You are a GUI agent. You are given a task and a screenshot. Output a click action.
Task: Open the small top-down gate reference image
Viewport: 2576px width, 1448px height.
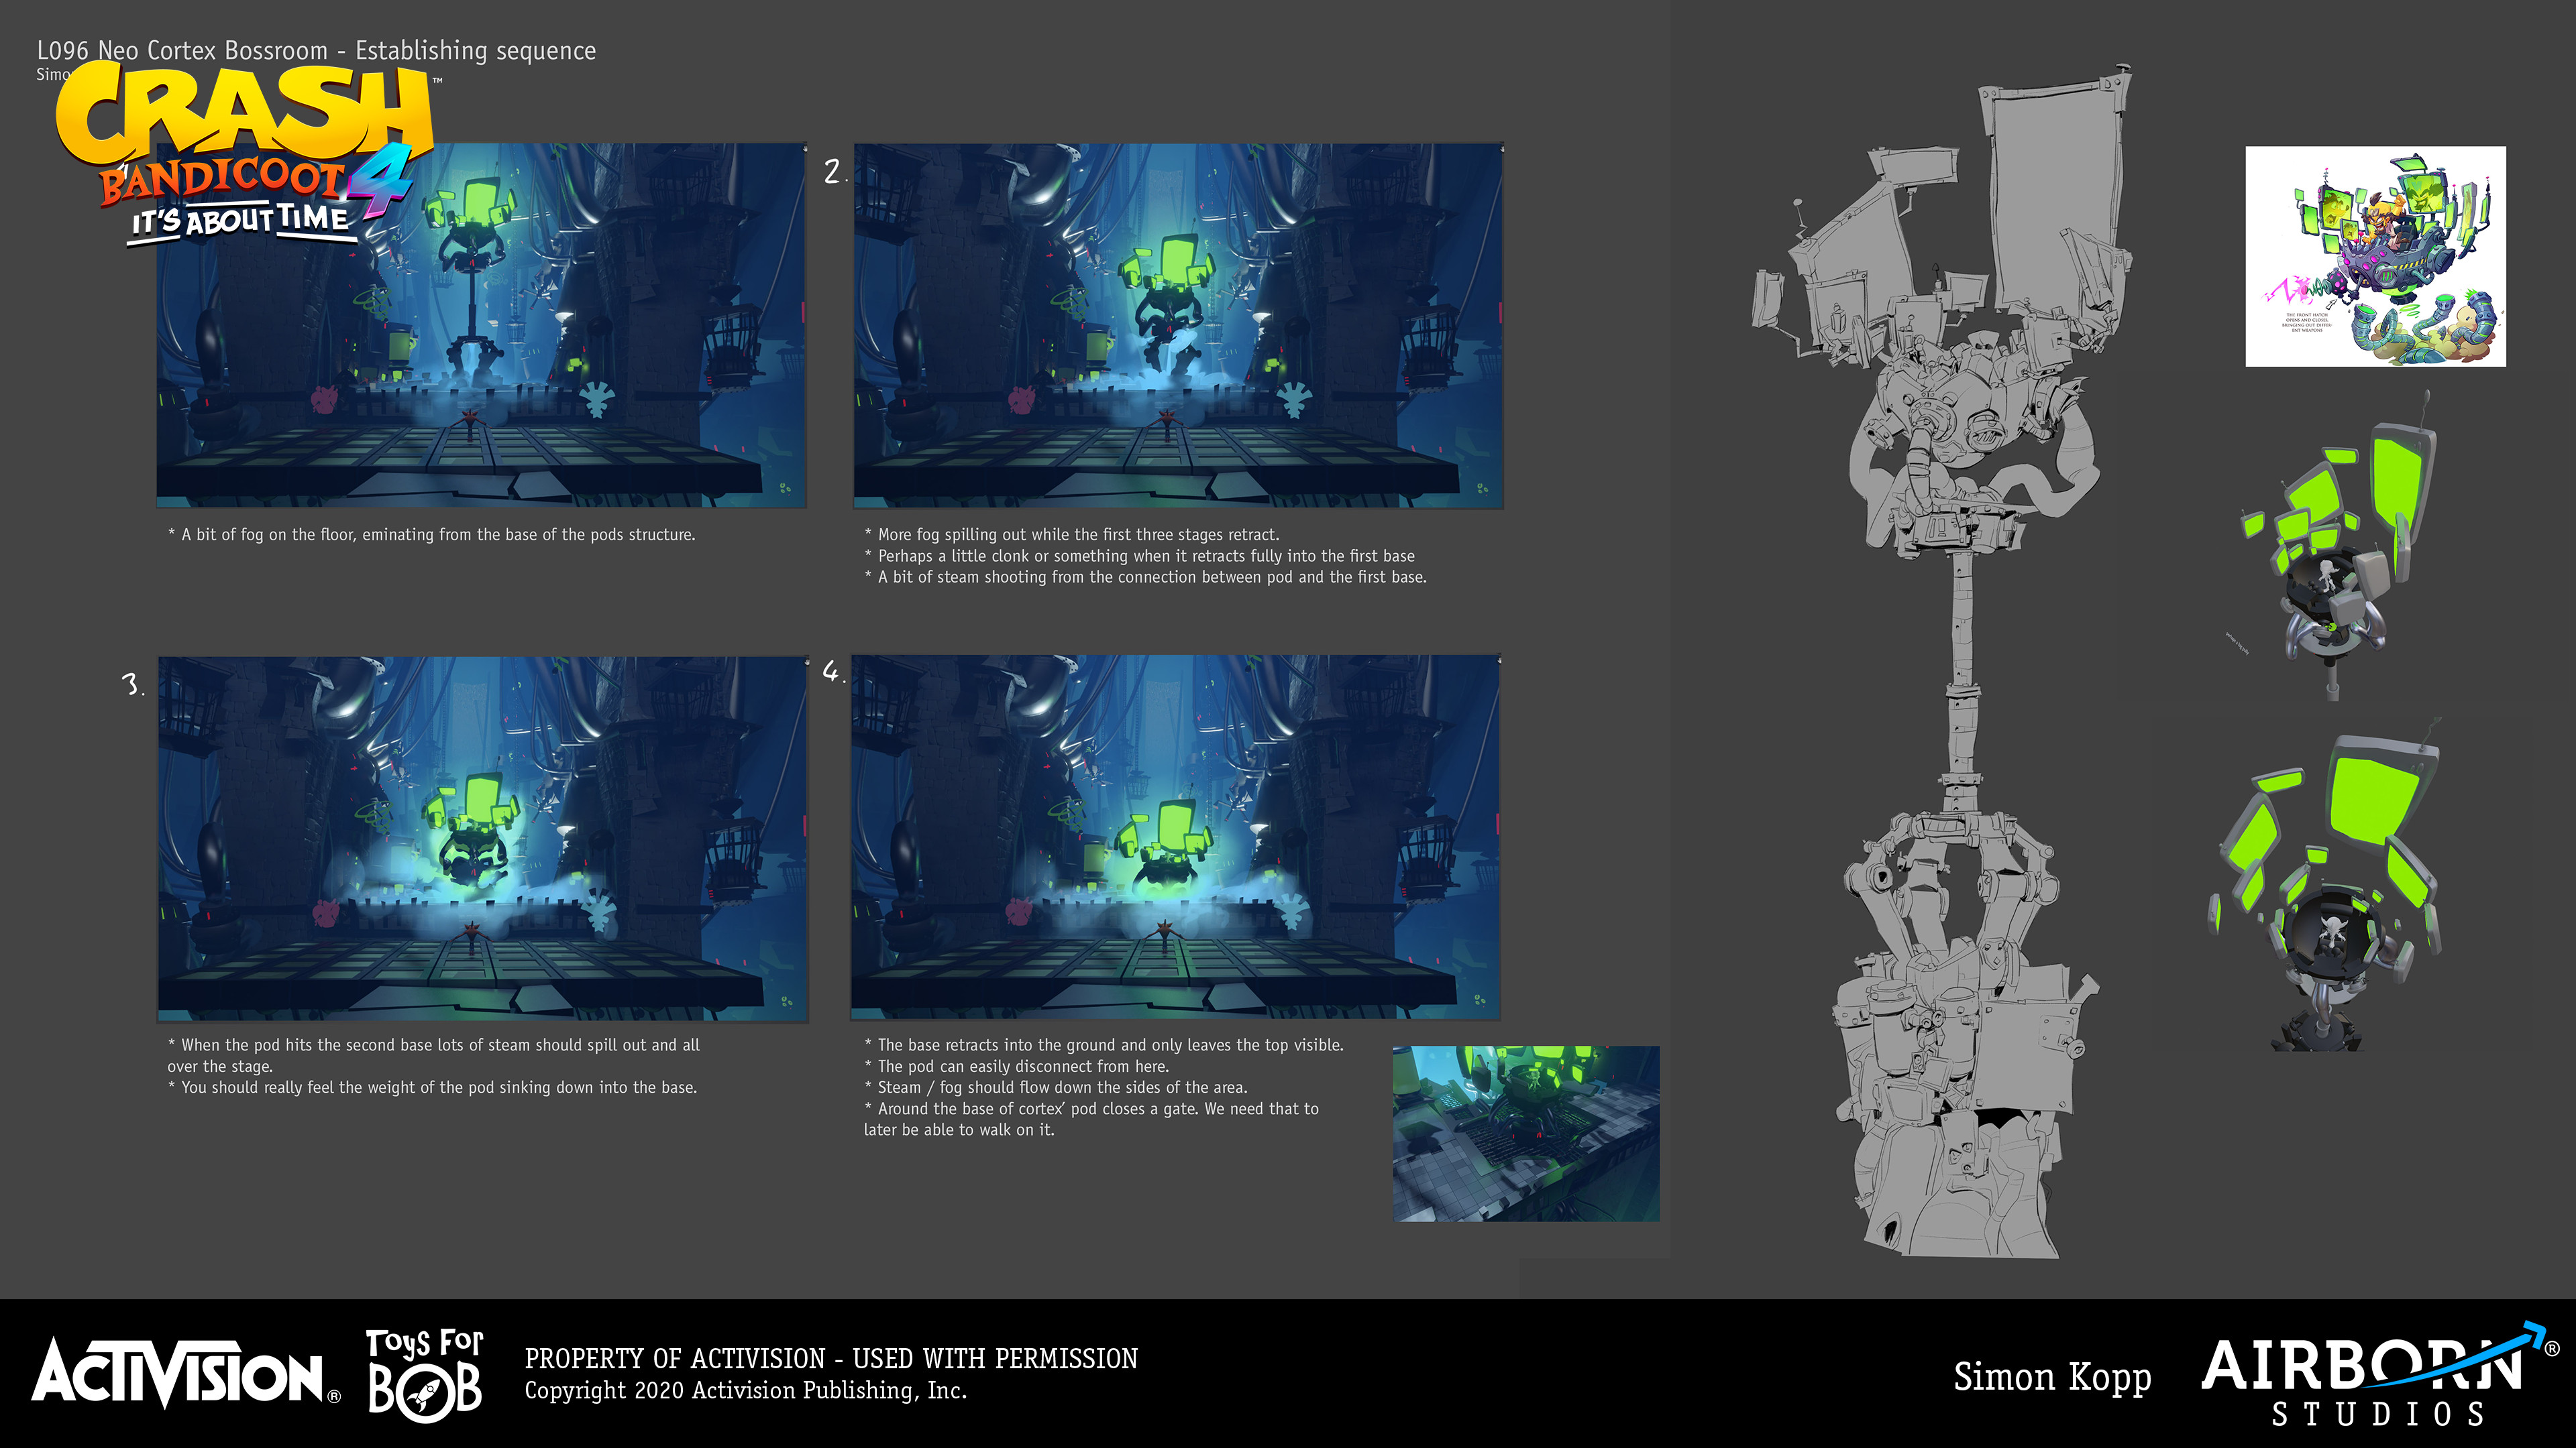pos(1526,1133)
